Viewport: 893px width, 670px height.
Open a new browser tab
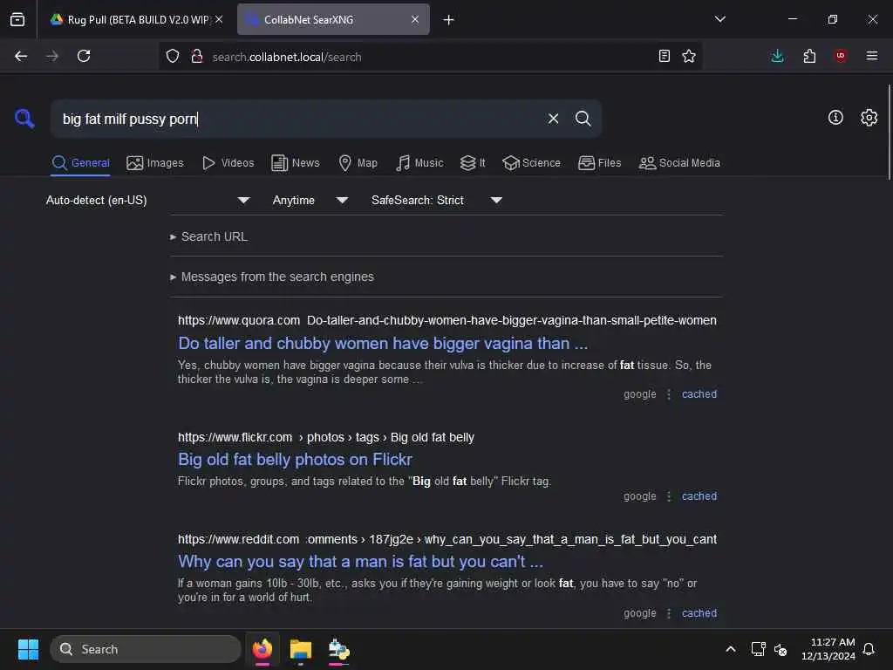point(449,19)
